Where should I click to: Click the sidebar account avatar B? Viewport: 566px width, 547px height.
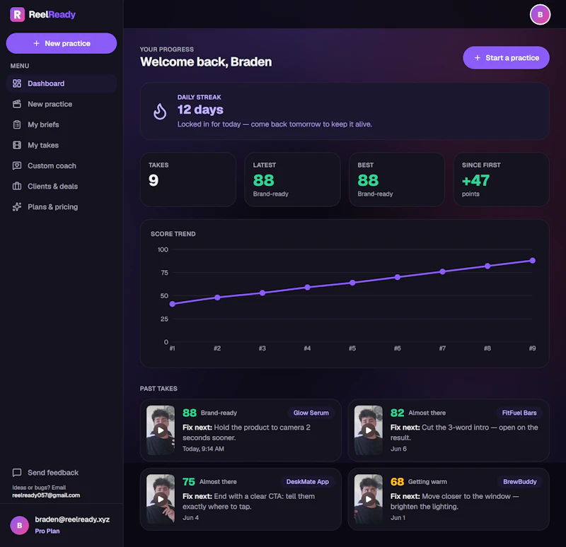coord(20,525)
